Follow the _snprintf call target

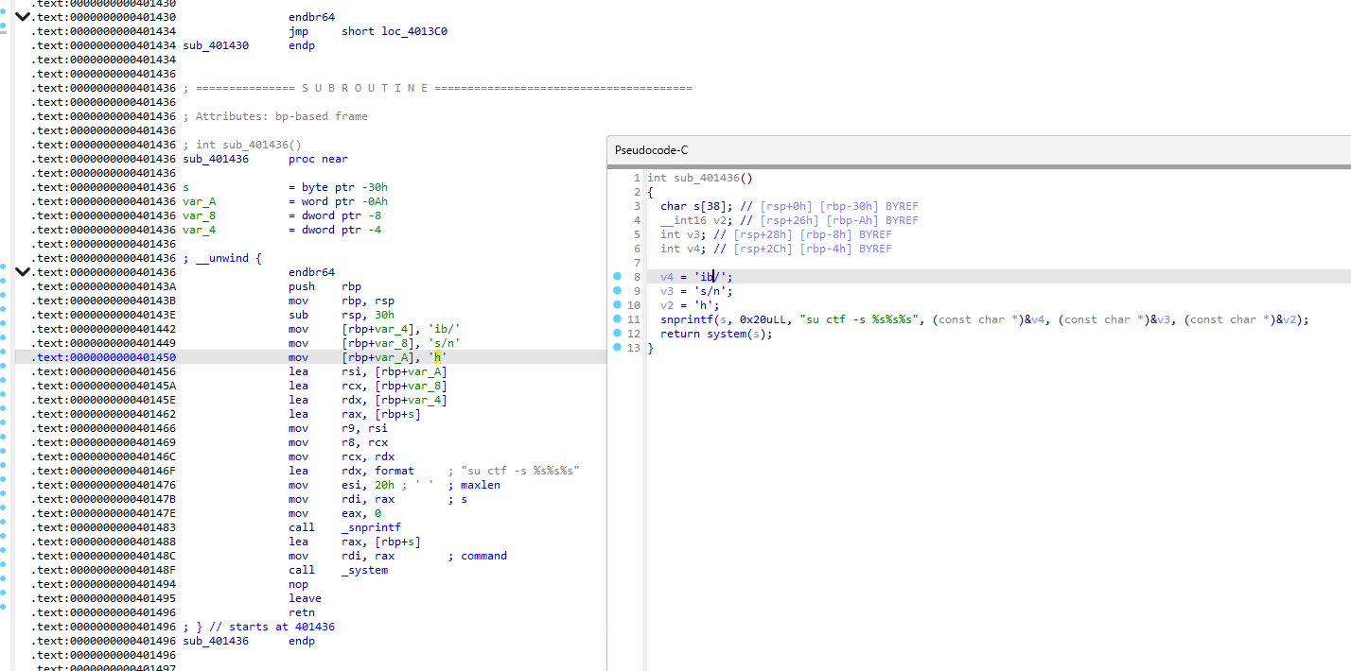click(x=371, y=527)
